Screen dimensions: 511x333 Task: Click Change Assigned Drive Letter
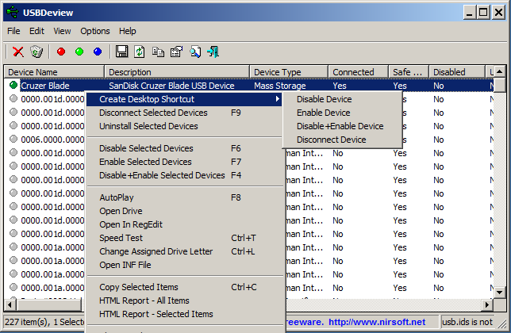[x=184, y=251]
